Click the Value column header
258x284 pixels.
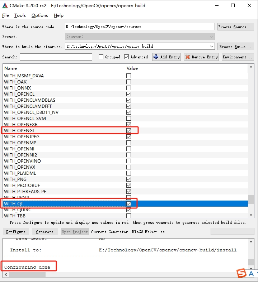pos(187,68)
